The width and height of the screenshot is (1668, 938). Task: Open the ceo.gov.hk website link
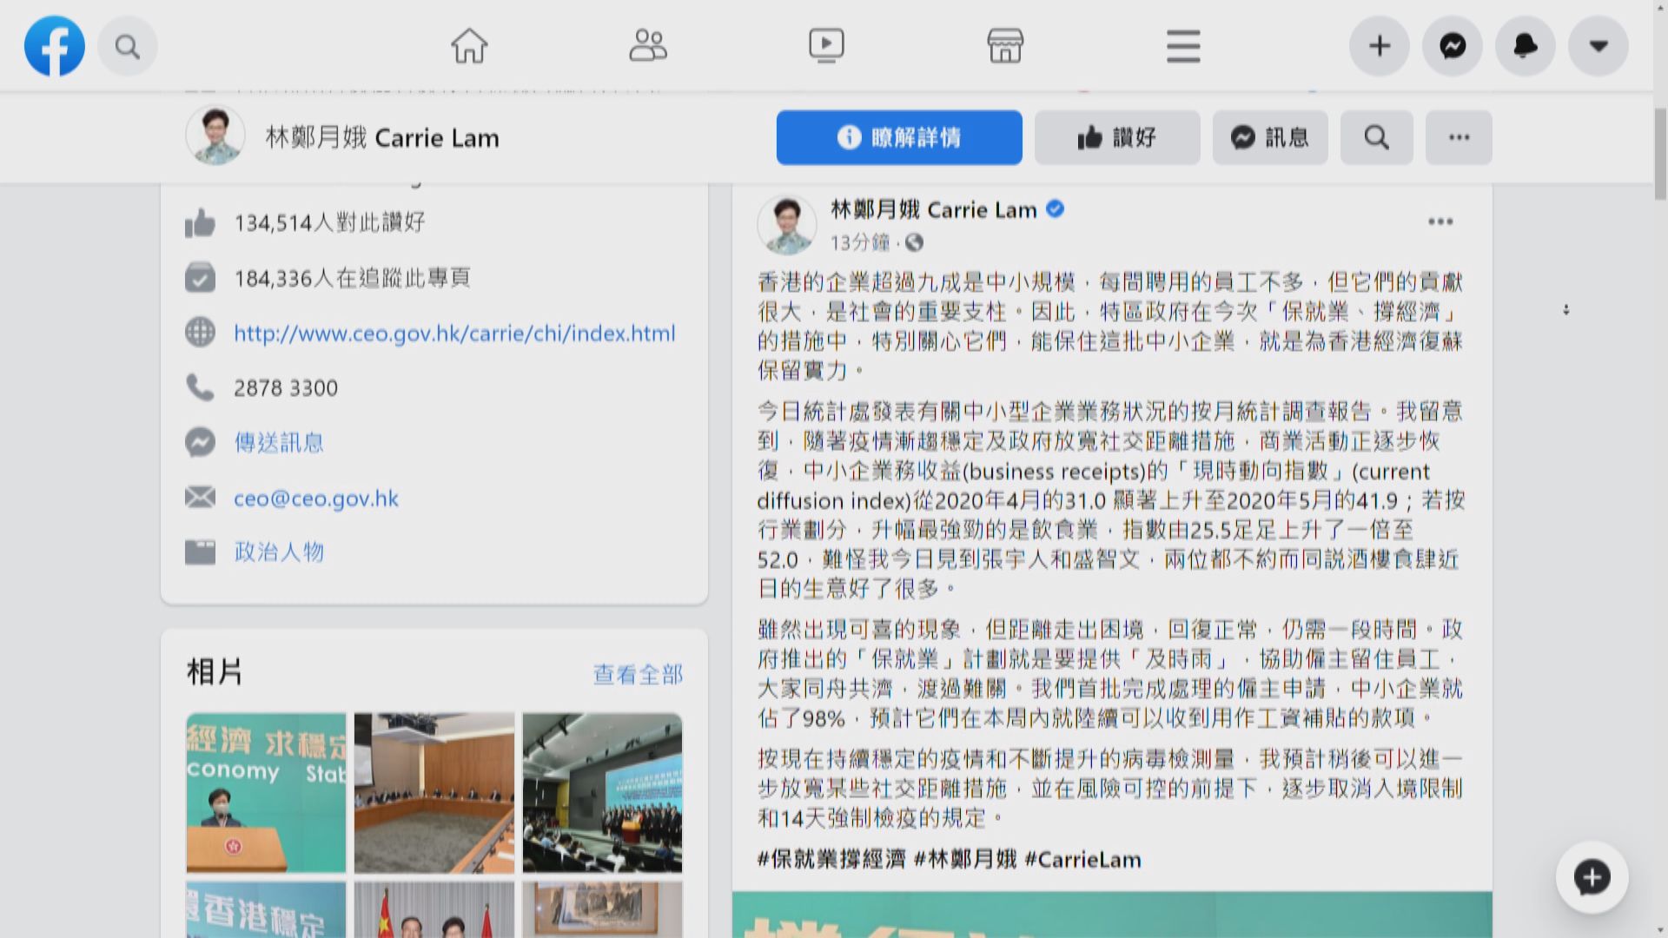pyautogui.click(x=454, y=334)
